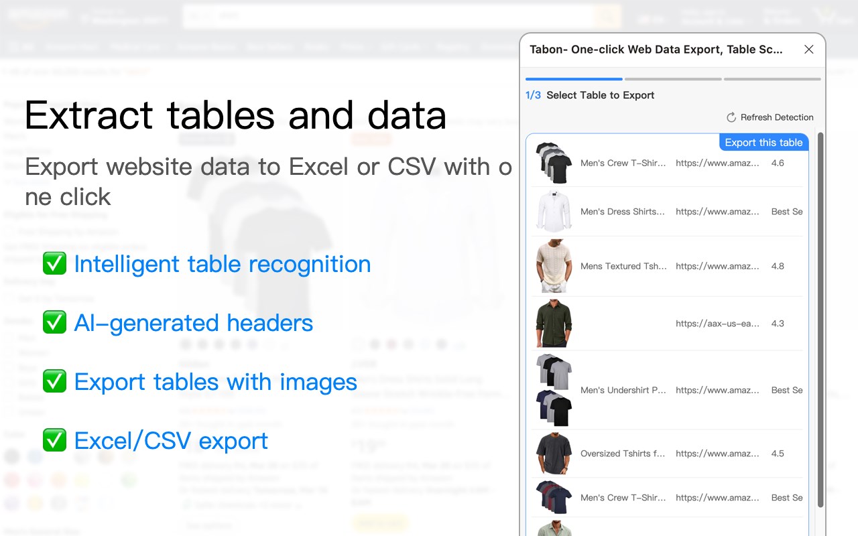Click the magnifier icon in the search bar
The height and width of the screenshot is (536, 858).
click(x=607, y=15)
